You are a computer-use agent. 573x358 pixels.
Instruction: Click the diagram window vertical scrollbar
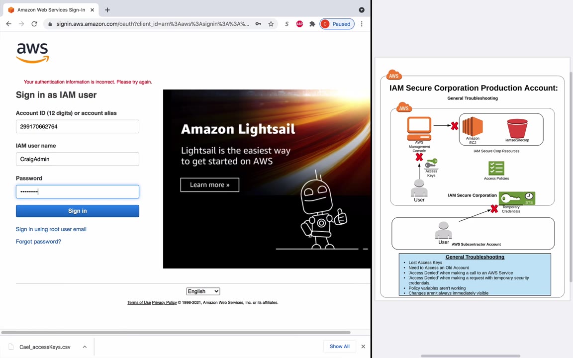pyautogui.click(x=571, y=177)
